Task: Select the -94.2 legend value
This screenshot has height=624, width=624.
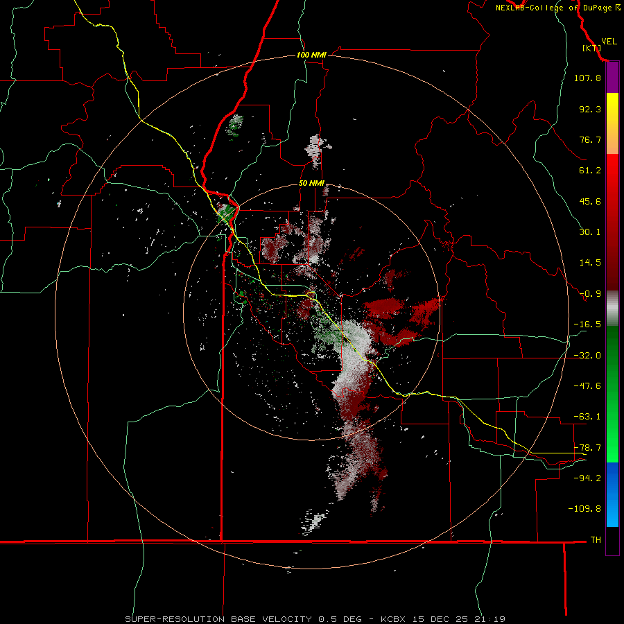Action: click(x=587, y=478)
